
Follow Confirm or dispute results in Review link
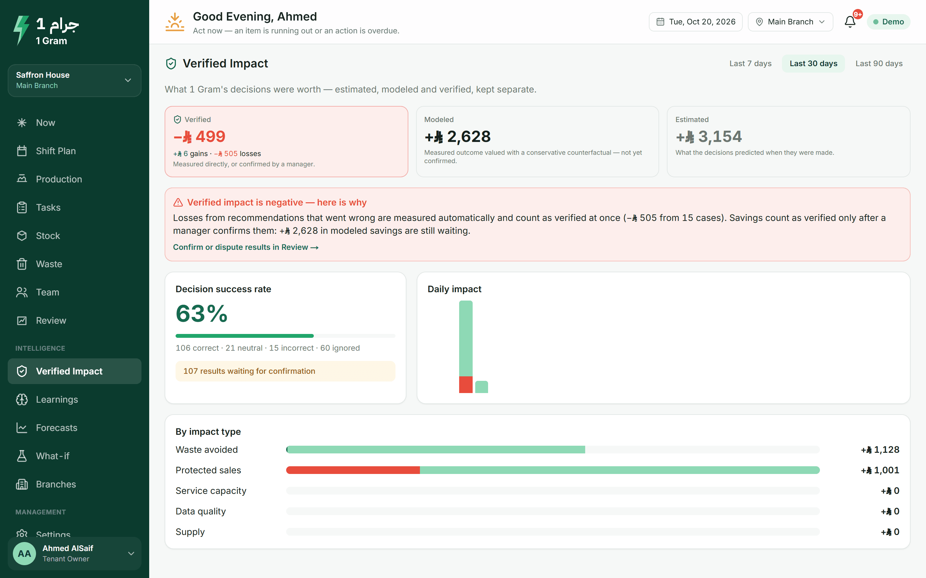click(x=246, y=247)
